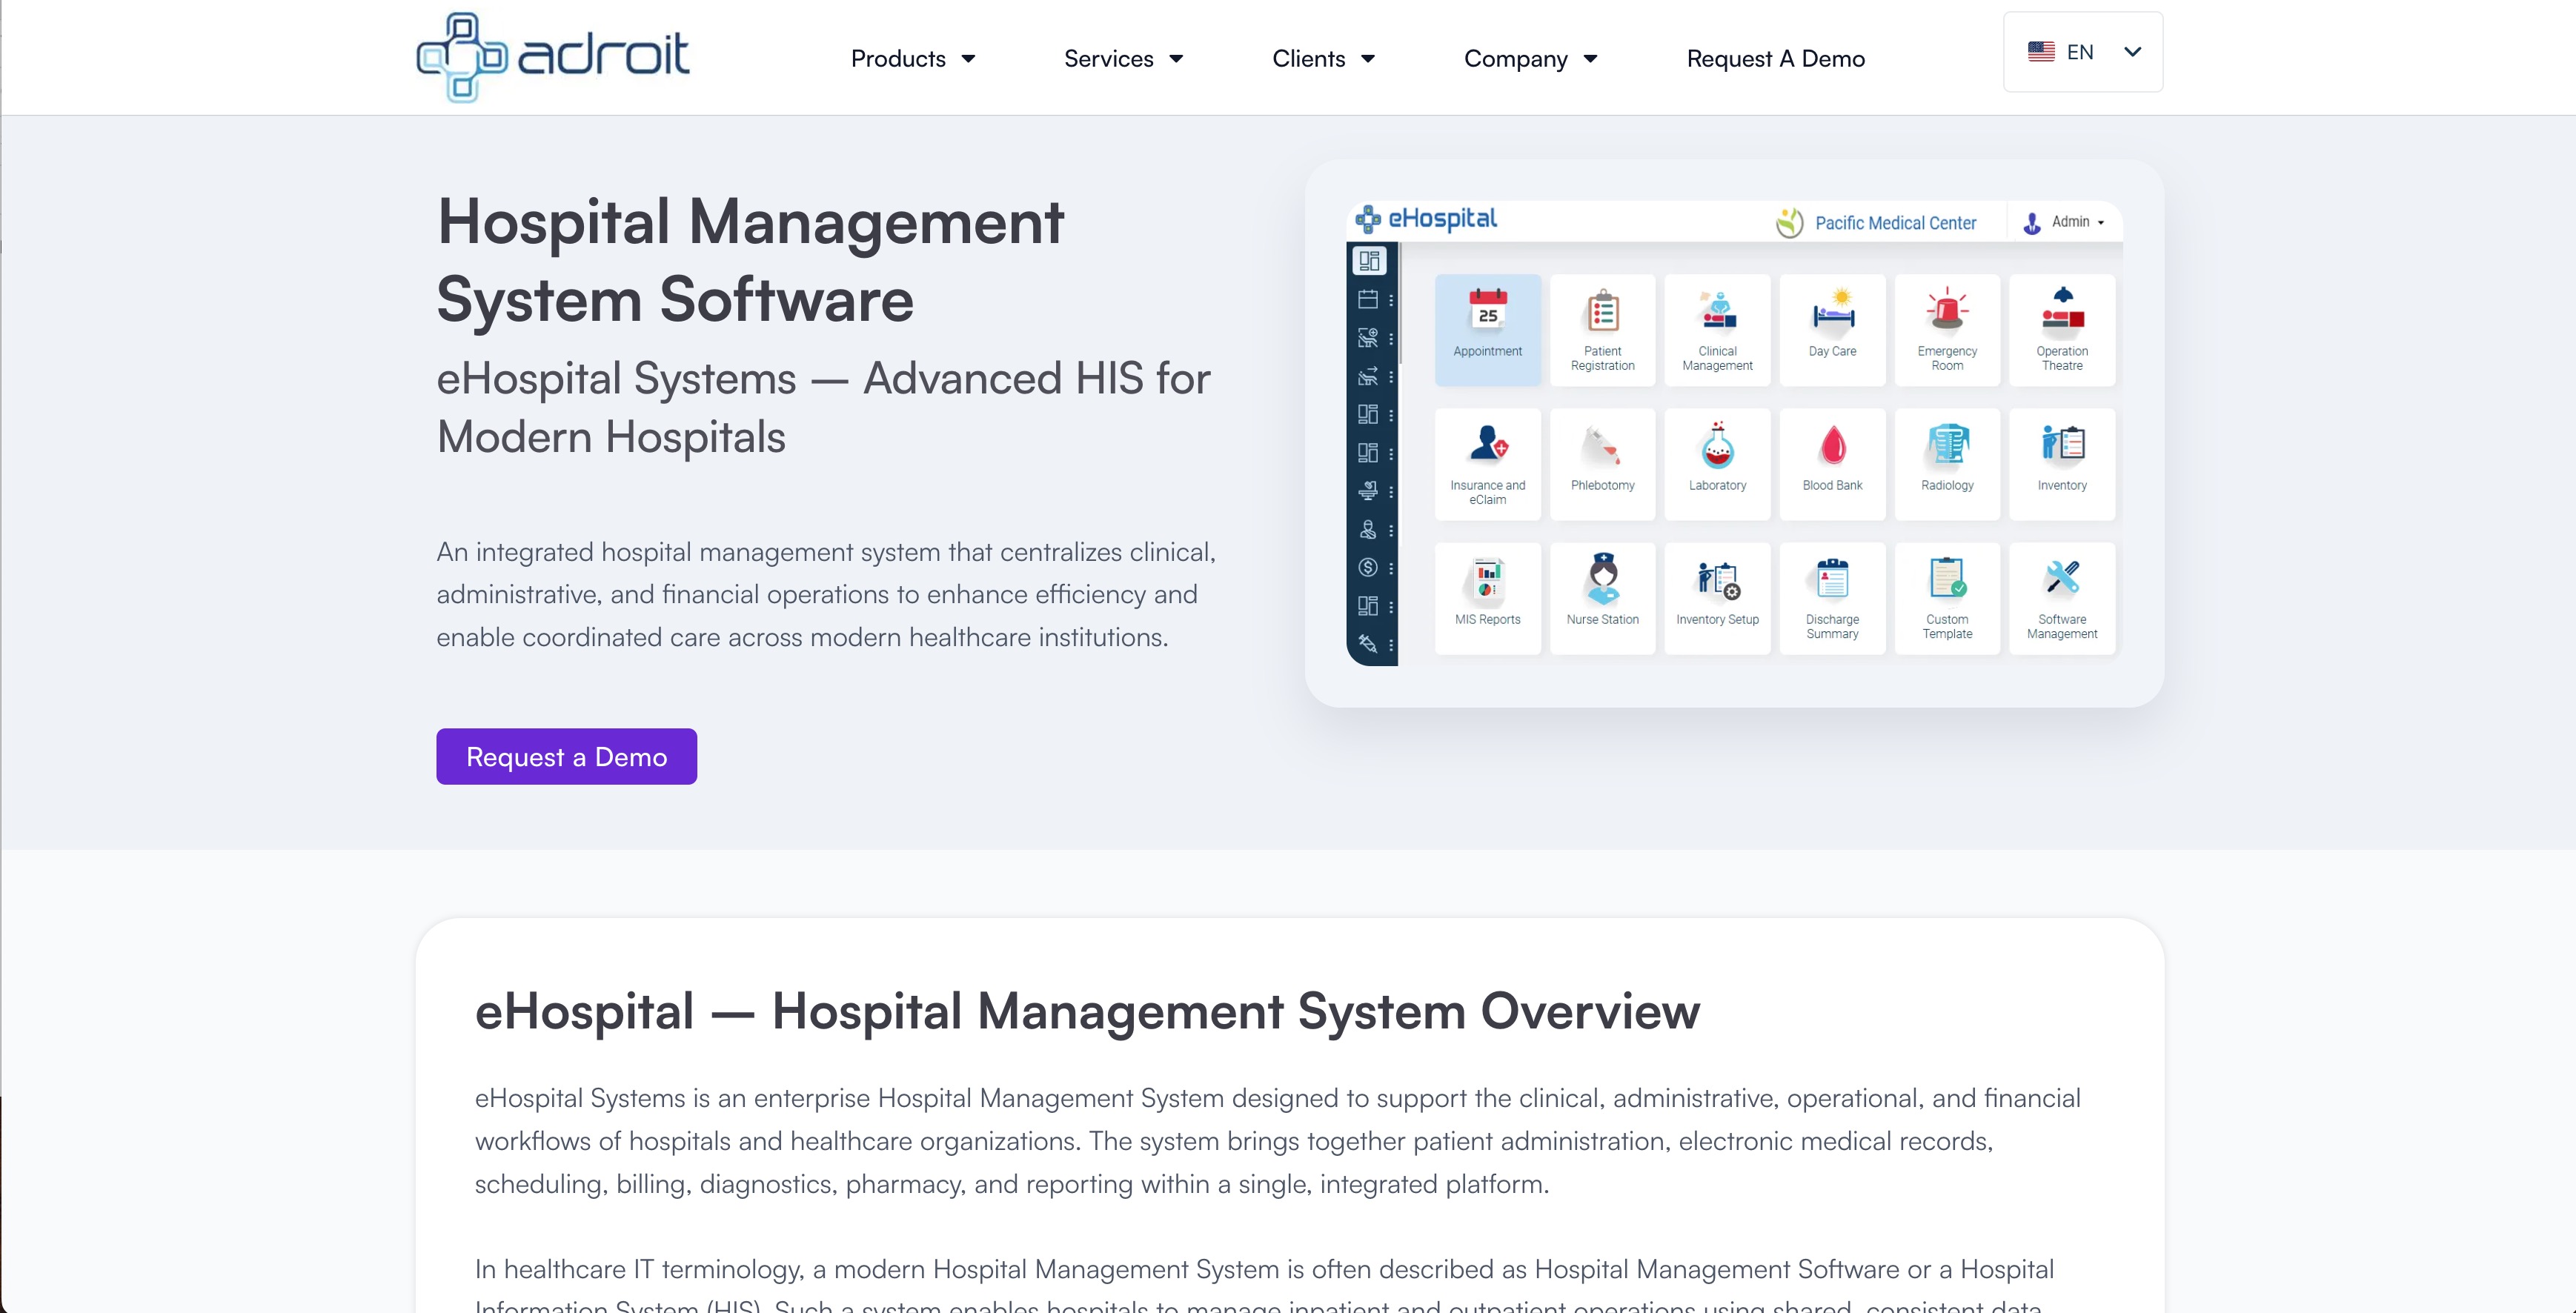
Task: Select the Day Care module icon
Action: point(1832,330)
